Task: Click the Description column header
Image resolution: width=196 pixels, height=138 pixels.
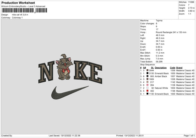Action: click(x=161, y=68)
